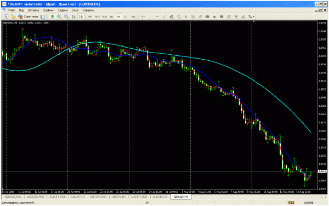Select the Gann fan tool

click(236, 16)
